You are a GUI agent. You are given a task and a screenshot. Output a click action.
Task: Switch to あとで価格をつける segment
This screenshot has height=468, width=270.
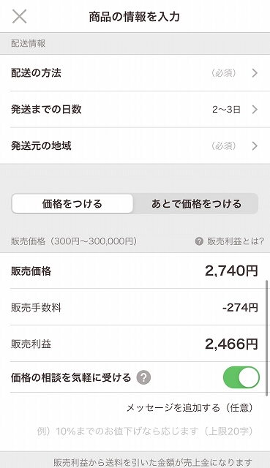click(196, 204)
